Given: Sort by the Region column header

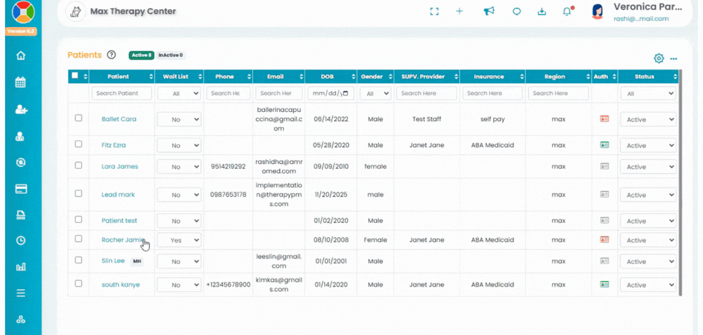Looking at the screenshot, I should tap(559, 76).
